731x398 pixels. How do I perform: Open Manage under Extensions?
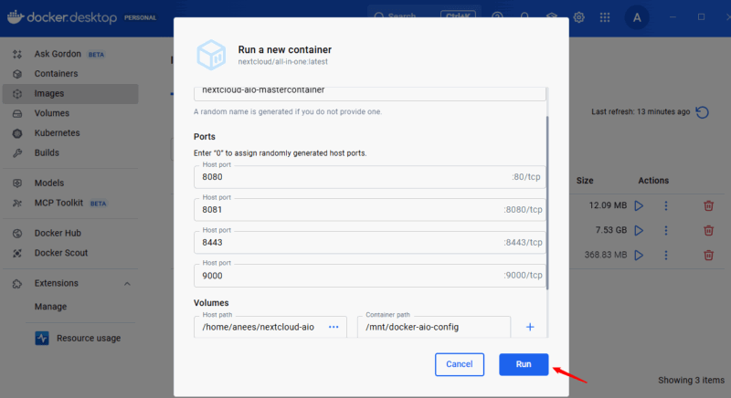tap(50, 307)
